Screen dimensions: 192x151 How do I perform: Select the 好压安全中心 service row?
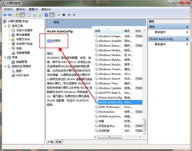(118, 126)
